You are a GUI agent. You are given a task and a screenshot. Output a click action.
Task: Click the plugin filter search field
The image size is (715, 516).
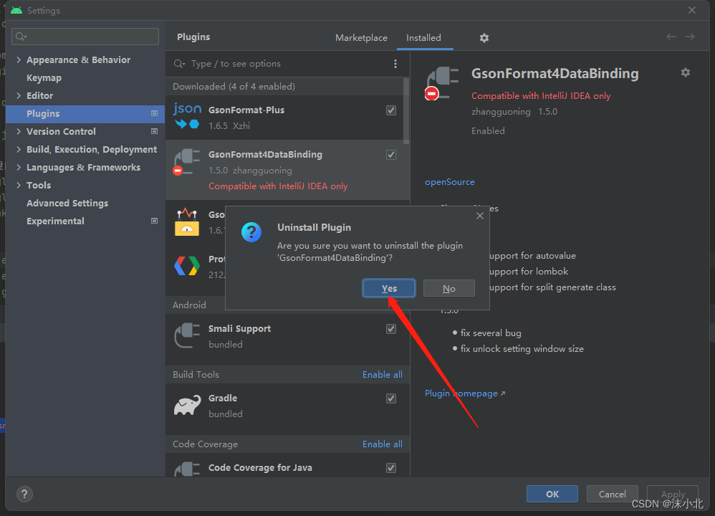click(x=279, y=64)
